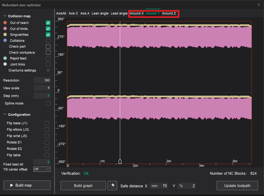Image resolution: width=264 pixels, height=196 pixels.
Task: Click the Update toolpath button
Action: 237,186
